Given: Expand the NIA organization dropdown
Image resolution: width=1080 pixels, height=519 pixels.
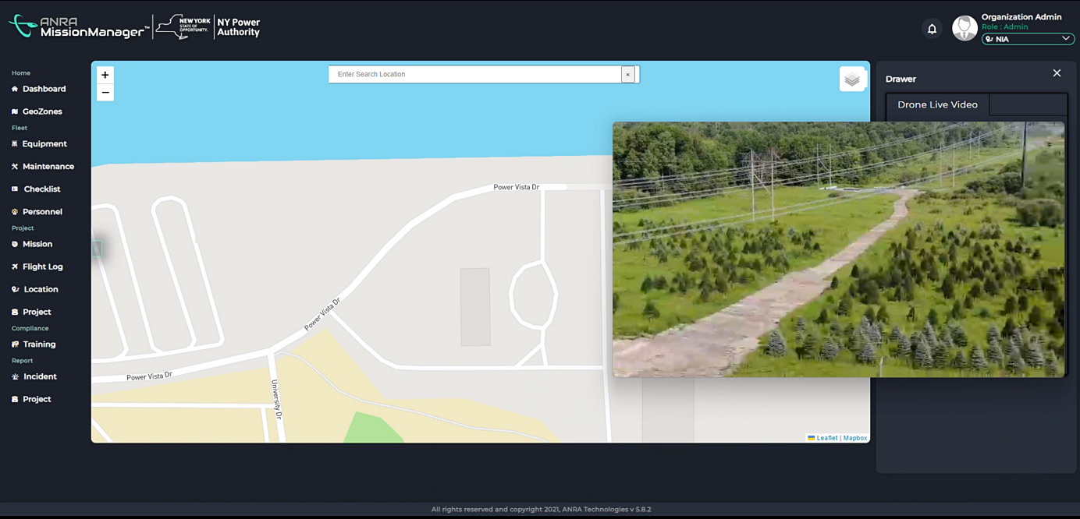Looking at the screenshot, I should 1027,38.
